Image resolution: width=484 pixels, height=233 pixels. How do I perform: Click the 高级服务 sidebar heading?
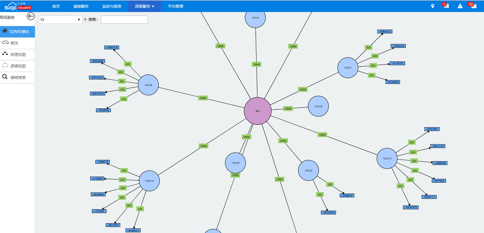pos(7,17)
